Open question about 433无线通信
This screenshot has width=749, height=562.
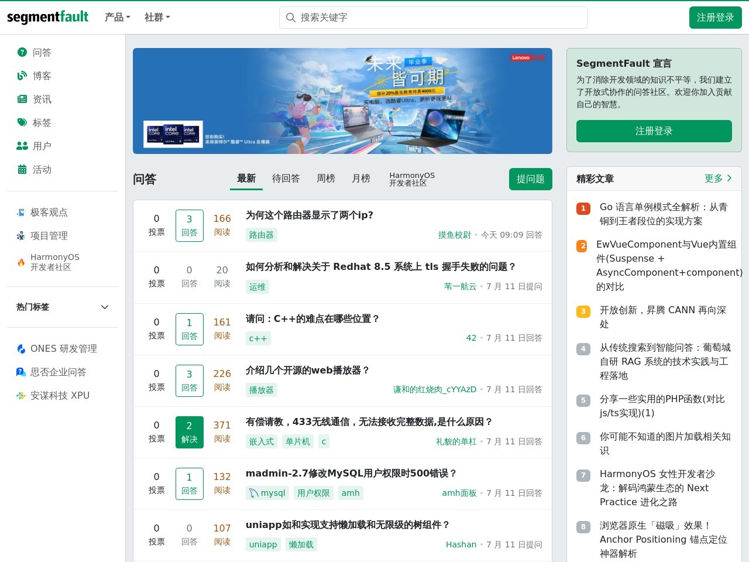click(x=369, y=421)
